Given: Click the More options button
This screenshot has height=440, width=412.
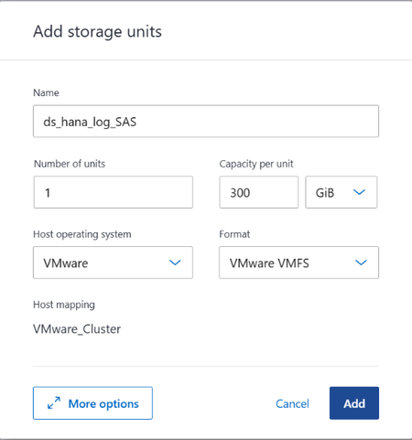Looking at the screenshot, I should [x=92, y=403].
